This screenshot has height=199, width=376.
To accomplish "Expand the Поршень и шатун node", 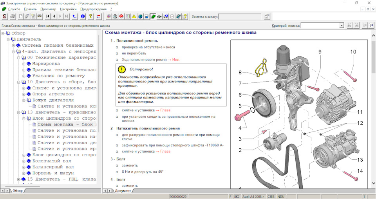I will tap(24, 173).
